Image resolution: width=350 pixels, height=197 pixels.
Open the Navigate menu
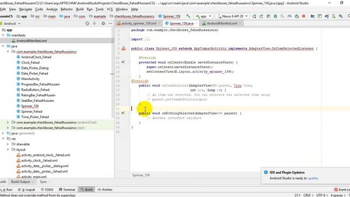click(26, 9)
